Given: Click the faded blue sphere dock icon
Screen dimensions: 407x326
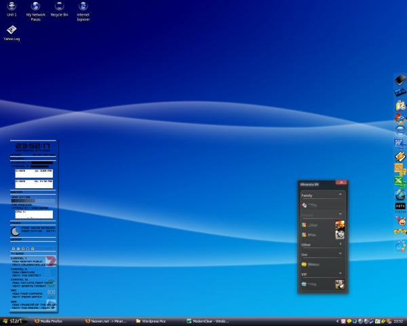Looking at the screenshot, I should (x=400, y=131).
